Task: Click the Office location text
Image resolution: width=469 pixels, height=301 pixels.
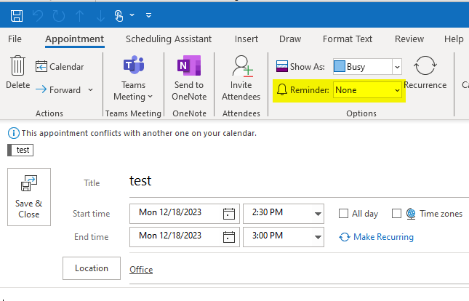Action: coord(141,270)
